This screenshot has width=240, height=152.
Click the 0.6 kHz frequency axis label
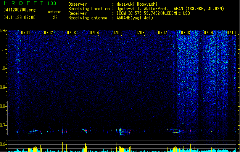[3, 144]
